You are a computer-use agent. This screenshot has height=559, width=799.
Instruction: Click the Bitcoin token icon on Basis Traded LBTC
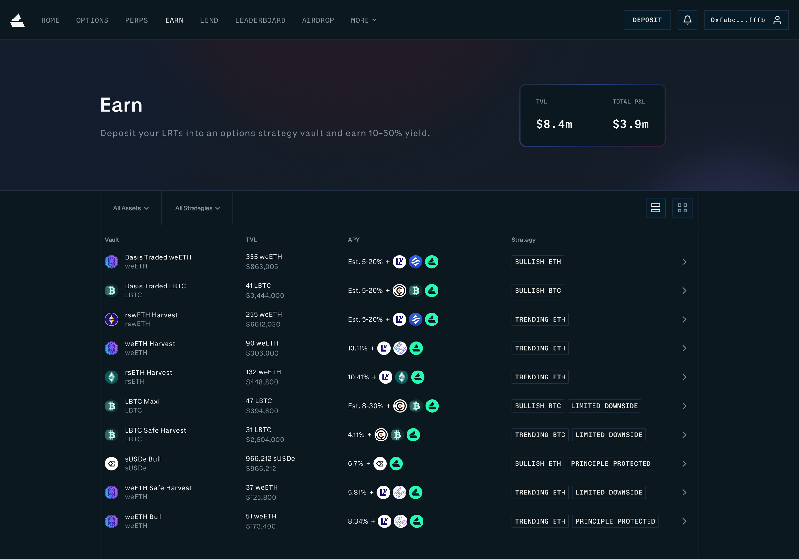[111, 290]
